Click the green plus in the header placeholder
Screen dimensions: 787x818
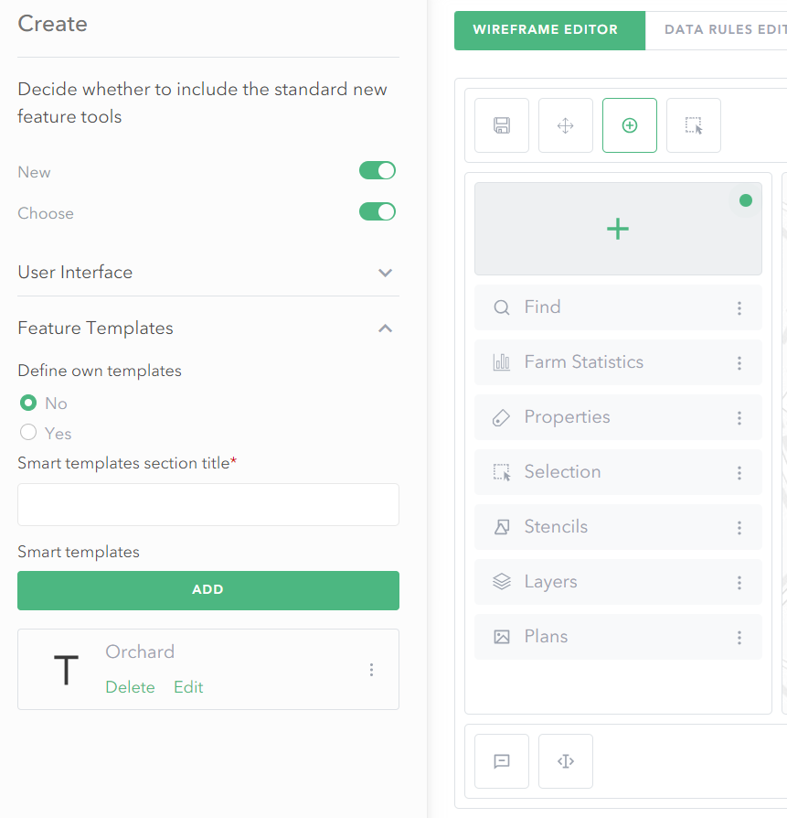pyautogui.click(x=618, y=229)
